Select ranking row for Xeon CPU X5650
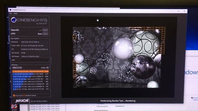The width and height of the screenshot is (198, 111). point(30,74)
